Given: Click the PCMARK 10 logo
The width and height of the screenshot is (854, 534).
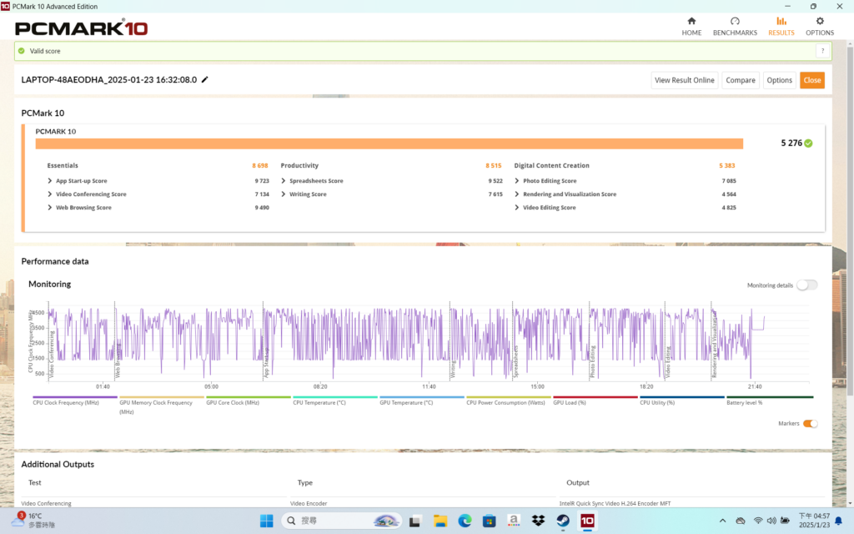Looking at the screenshot, I should (81, 28).
